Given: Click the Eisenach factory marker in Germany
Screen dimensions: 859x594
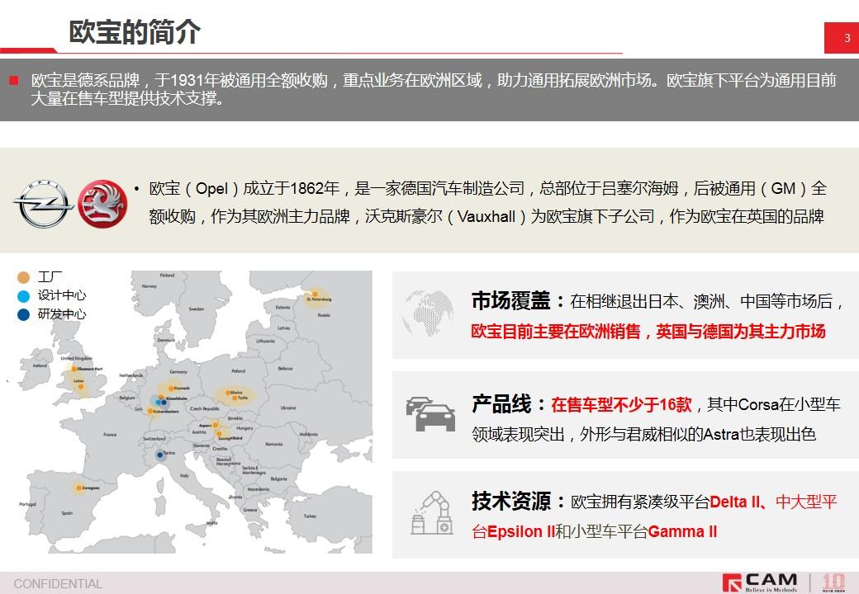Looking at the screenshot, I should pos(171,389).
